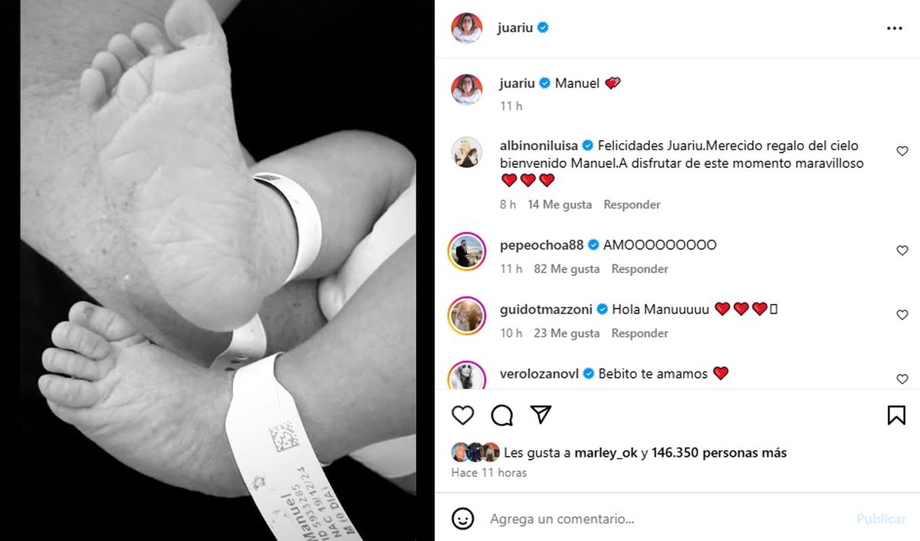Image resolution: width=920 pixels, height=541 pixels.
Task: Reply to pepeochoa88's comment
Action: [x=639, y=269]
